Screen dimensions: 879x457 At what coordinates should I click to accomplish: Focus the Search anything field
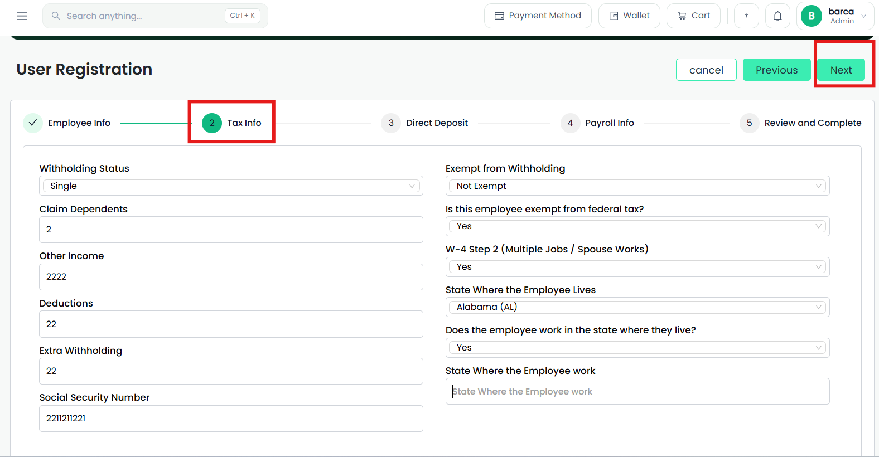155,16
